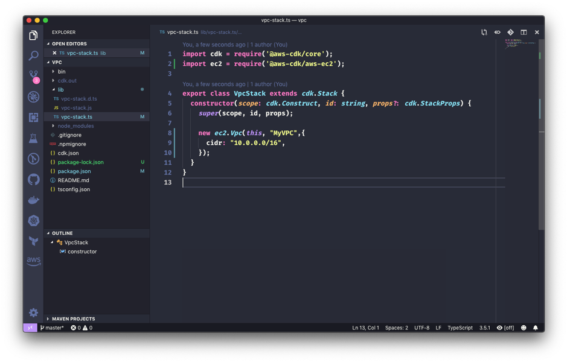Open the Kubernetes view icon

[x=33, y=220]
